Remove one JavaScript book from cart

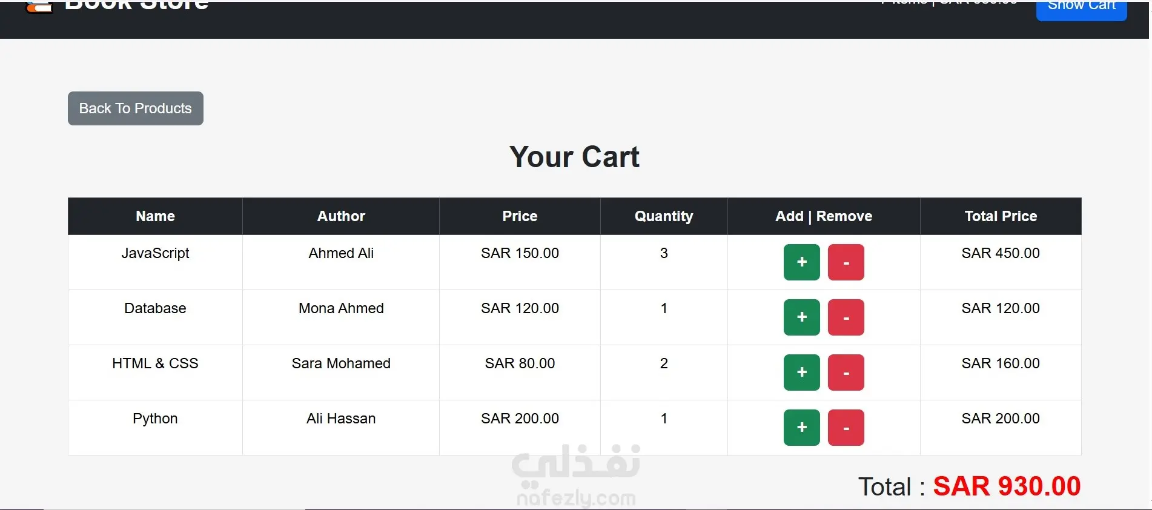pos(846,262)
